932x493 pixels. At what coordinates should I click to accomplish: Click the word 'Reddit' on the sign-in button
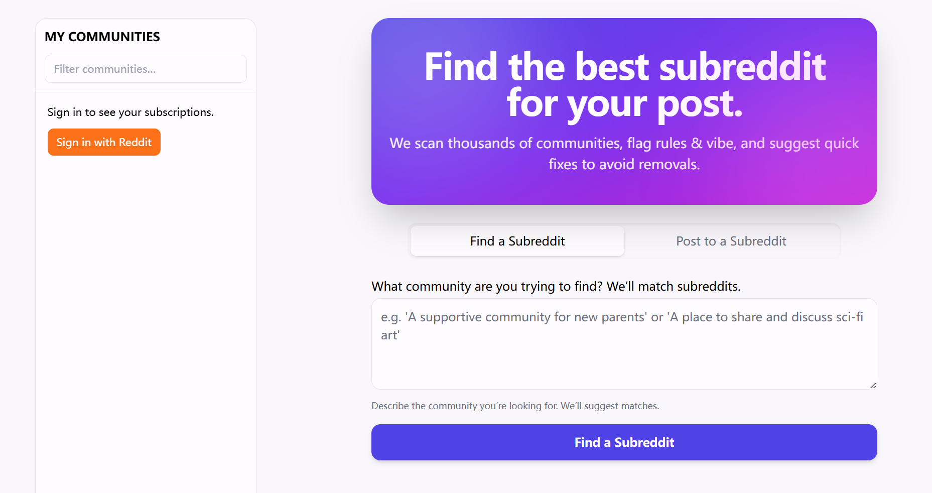coord(135,142)
